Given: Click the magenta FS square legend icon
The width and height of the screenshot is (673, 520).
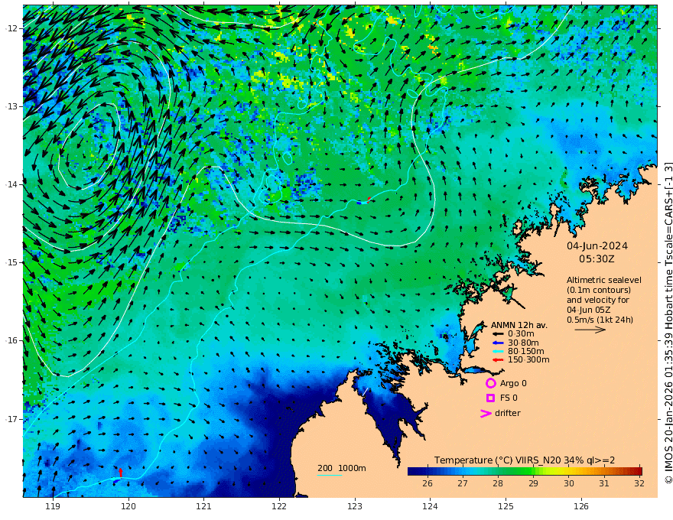Looking at the screenshot, I should [490, 398].
